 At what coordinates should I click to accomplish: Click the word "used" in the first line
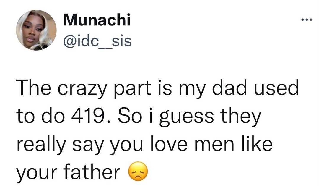point(276,88)
